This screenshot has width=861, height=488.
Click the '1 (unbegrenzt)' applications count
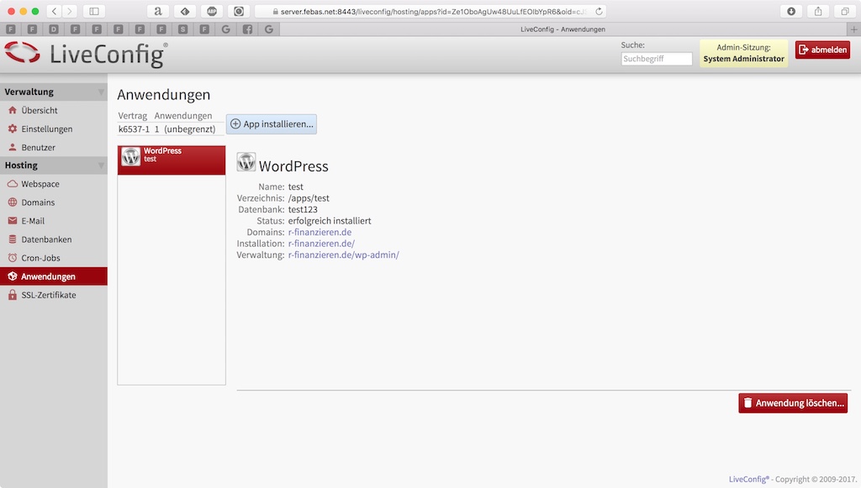pos(185,129)
